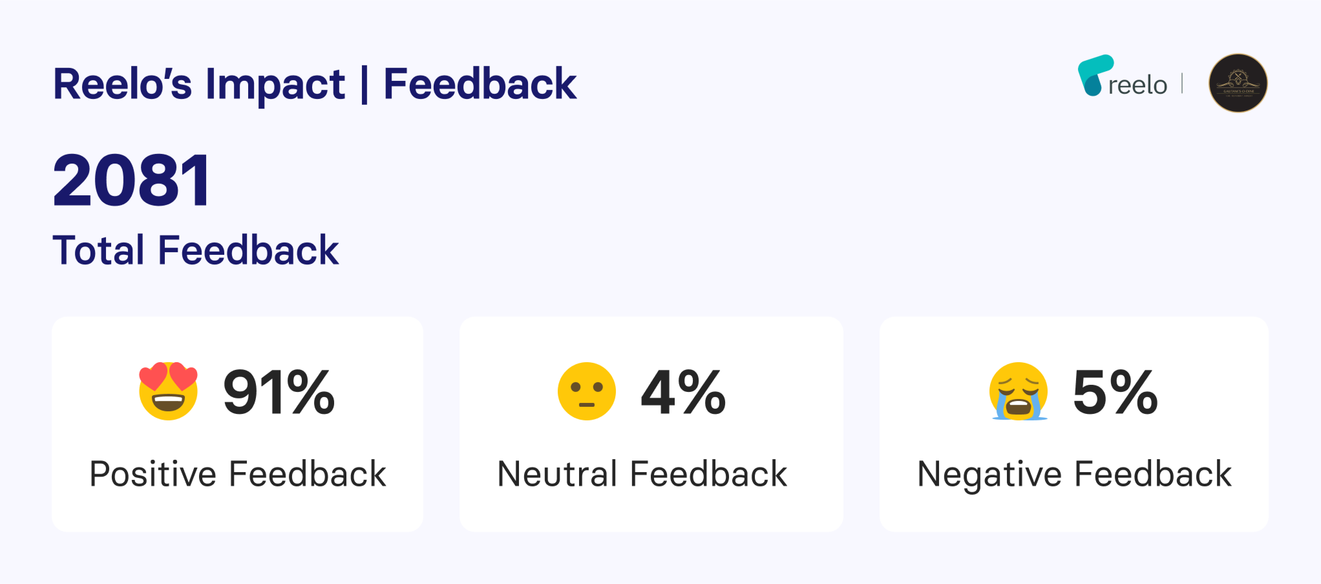Select the 91% positive percentage value
1321x584 pixels.
pos(279,393)
